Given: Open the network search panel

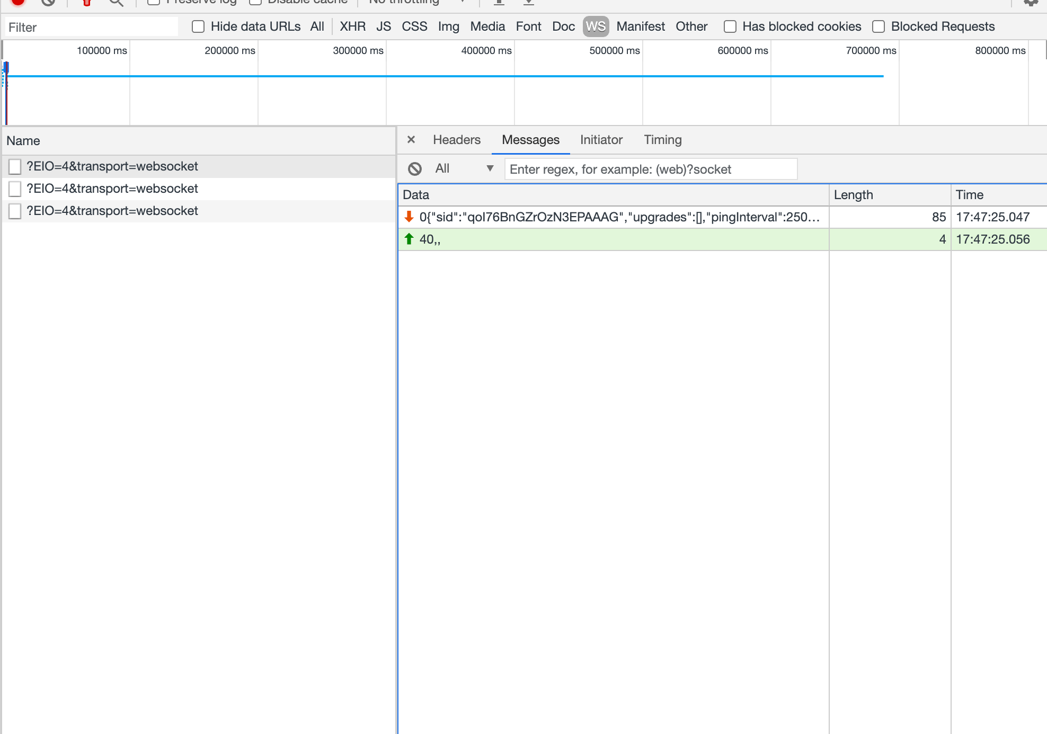Looking at the screenshot, I should point(117,2).
